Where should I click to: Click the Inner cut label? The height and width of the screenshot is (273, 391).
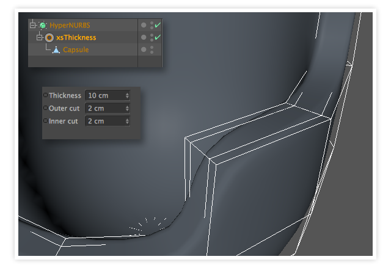click(64, 121)
